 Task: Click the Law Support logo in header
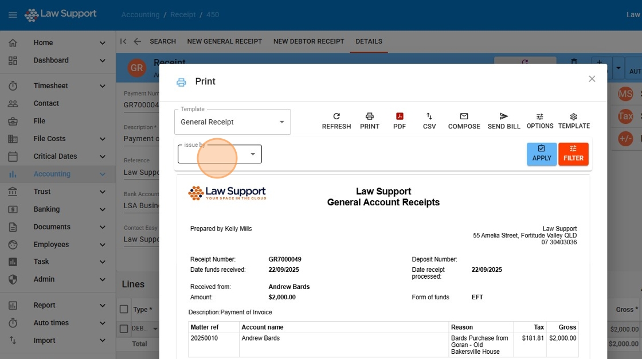click(61, 14)
